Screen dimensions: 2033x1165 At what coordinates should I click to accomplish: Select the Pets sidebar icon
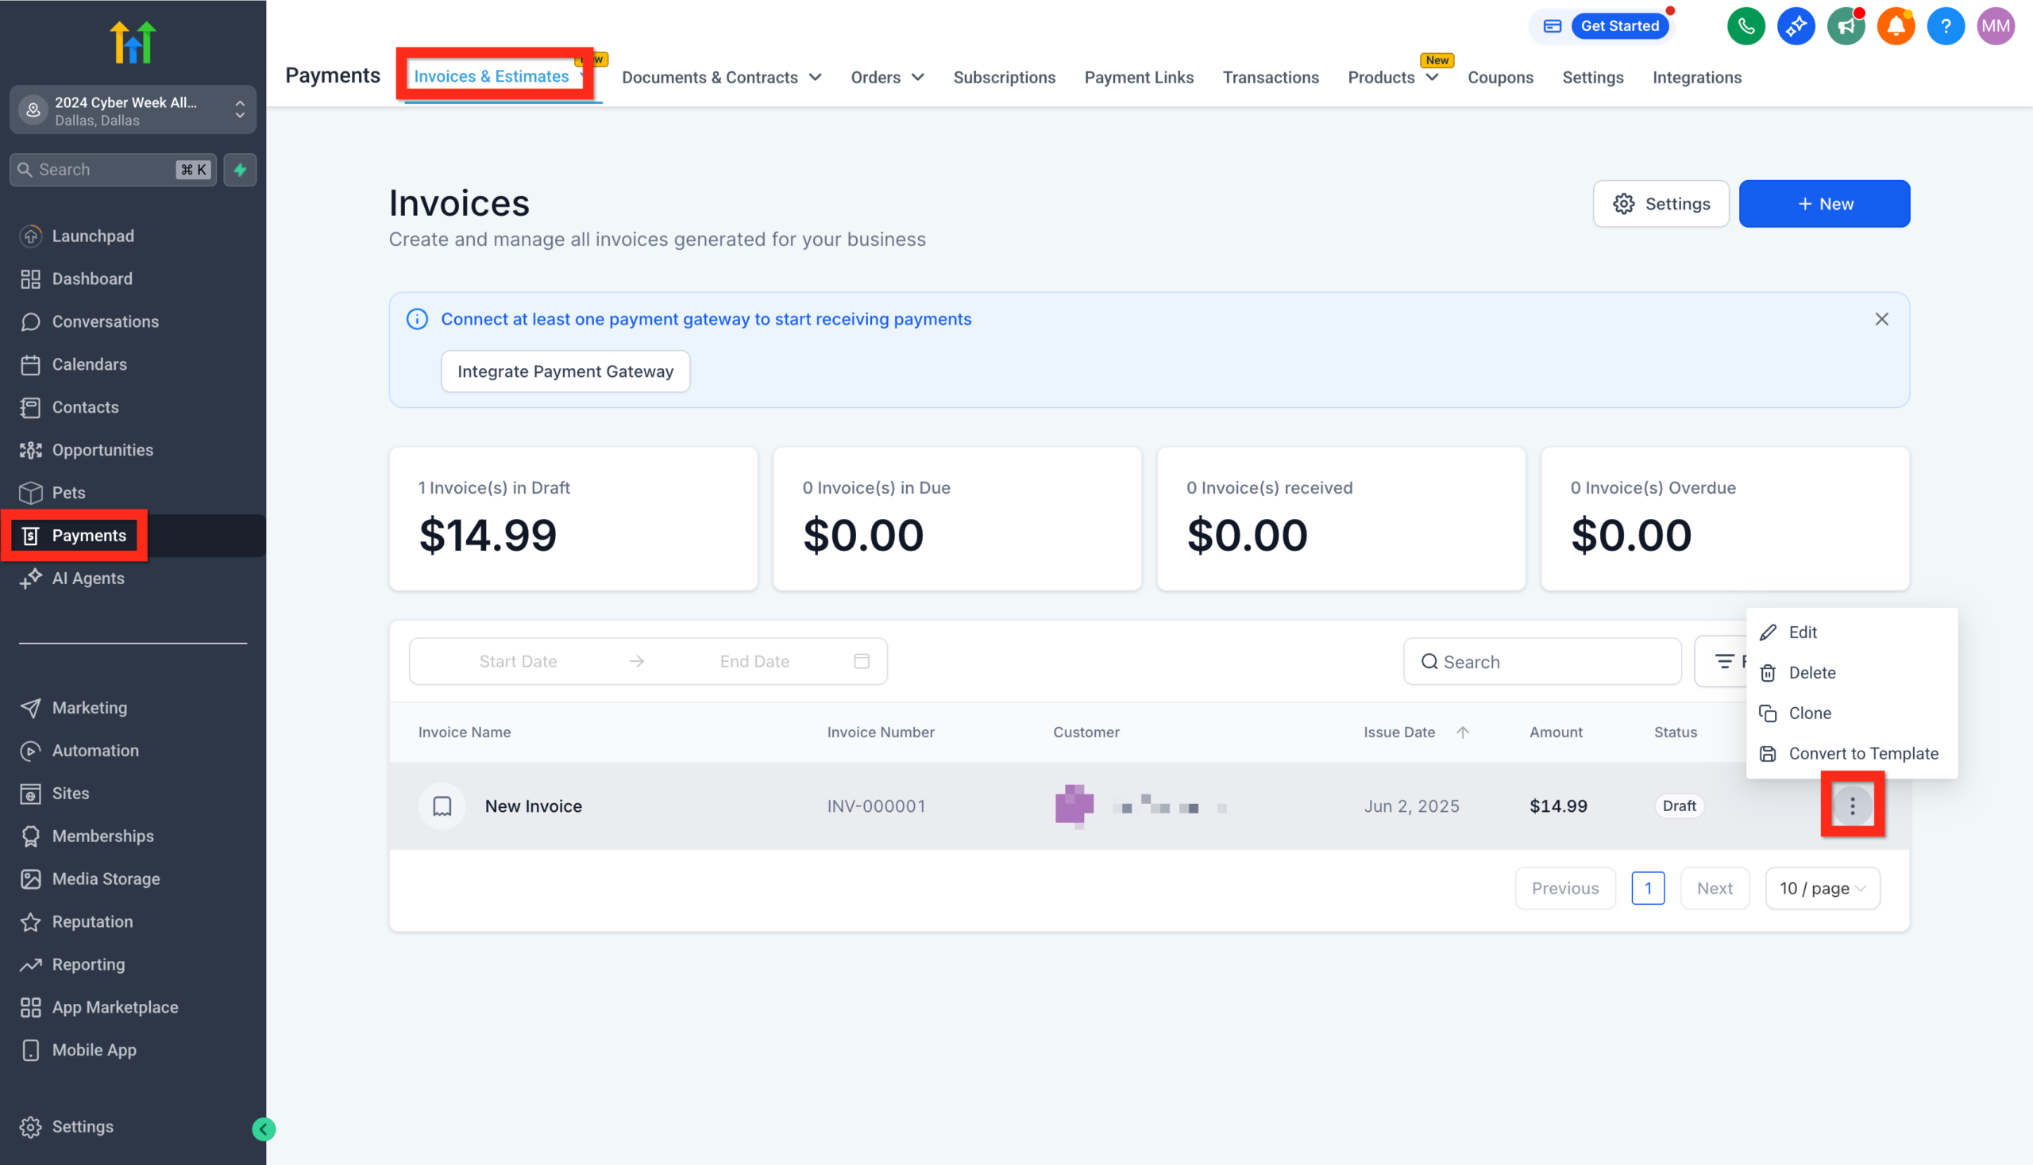tap(30, 492)
